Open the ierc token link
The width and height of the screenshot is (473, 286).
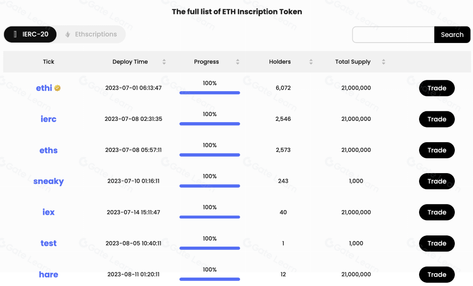click(48, 119)
